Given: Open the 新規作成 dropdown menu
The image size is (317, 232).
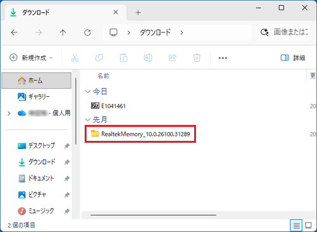Looking at the screenshot, I should (31, 57).
